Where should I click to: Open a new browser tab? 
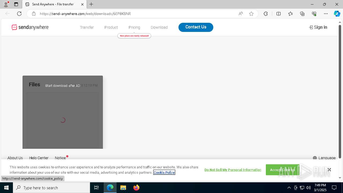click(x=91, y=4)
